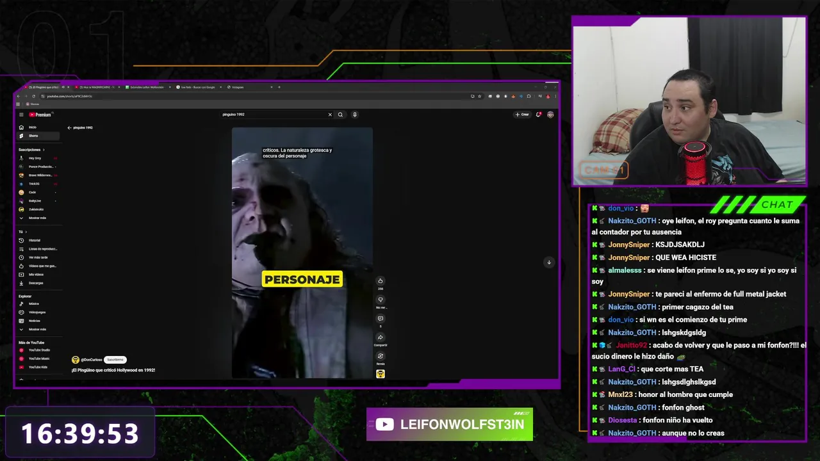820x461 pixels.
Task: Click the Suscribirme button
Action: click(115, 360)
